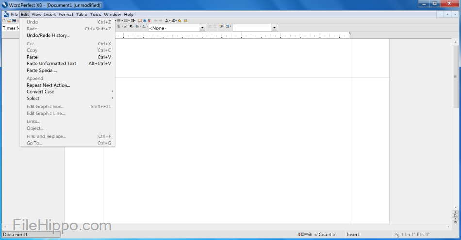Click the printer icon in status bar
The image size is (461, 240).
[310, 234]
